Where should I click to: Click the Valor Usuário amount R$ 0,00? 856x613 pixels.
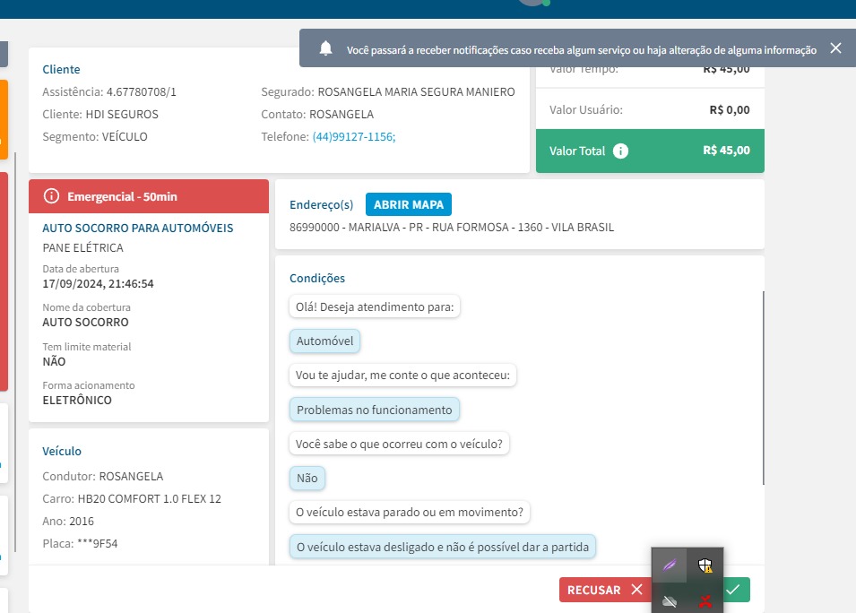(730, 109)
